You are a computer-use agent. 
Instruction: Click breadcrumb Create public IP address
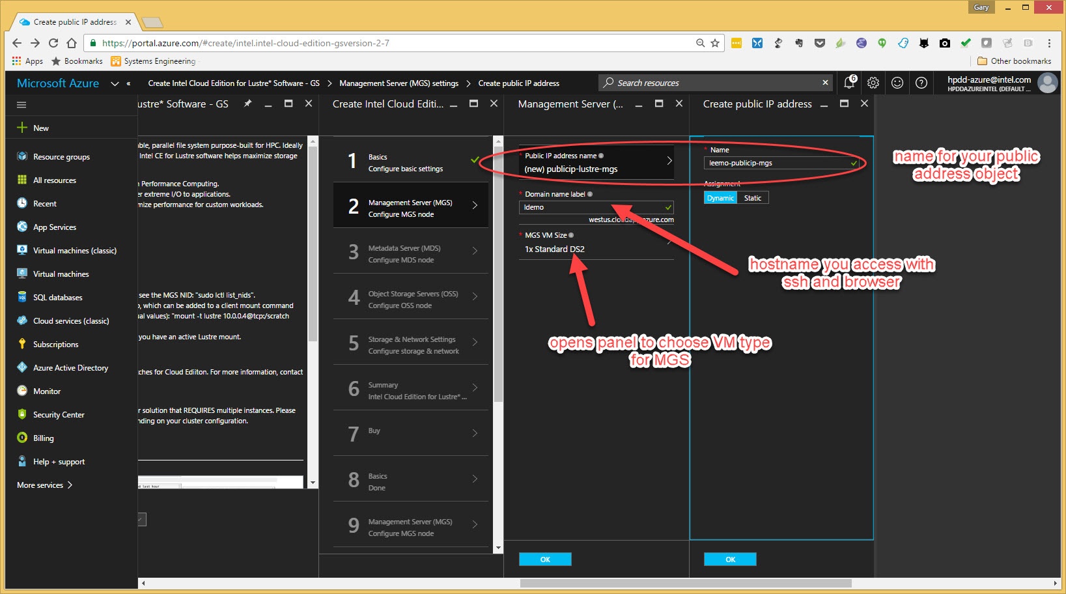[518, 83]
